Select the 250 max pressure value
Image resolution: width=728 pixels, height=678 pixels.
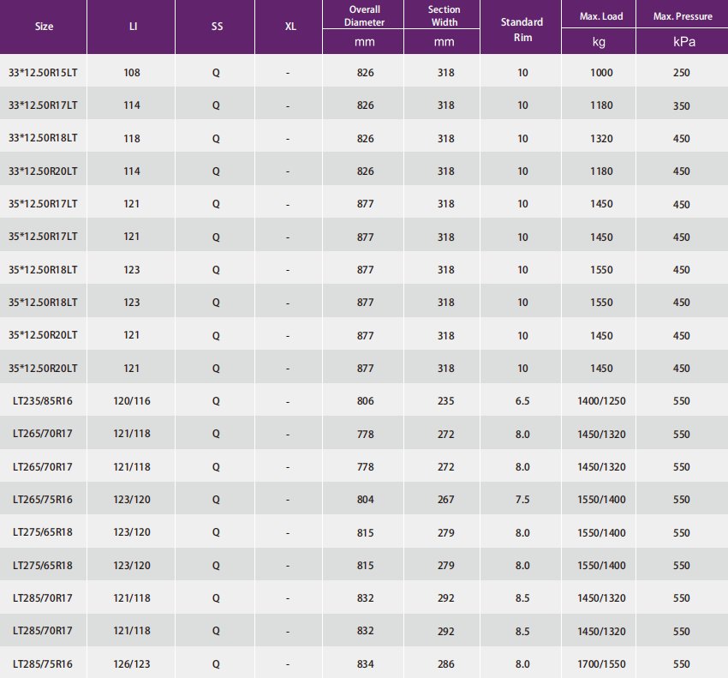click(682, 73)
